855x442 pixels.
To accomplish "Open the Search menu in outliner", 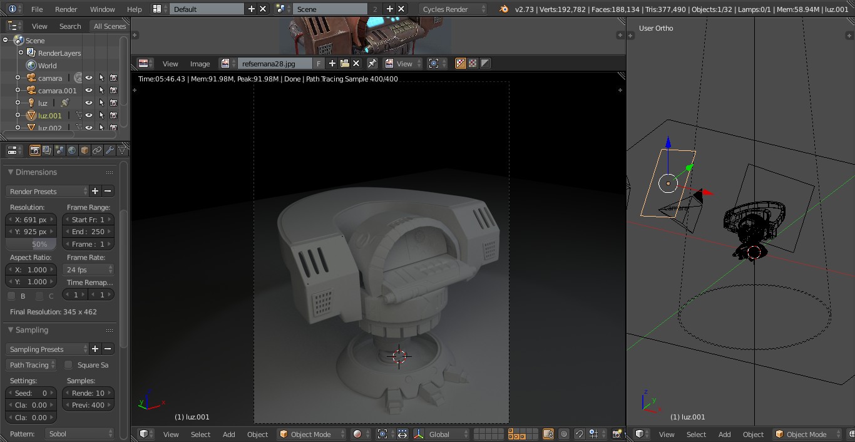I will (x=70, y=26).
